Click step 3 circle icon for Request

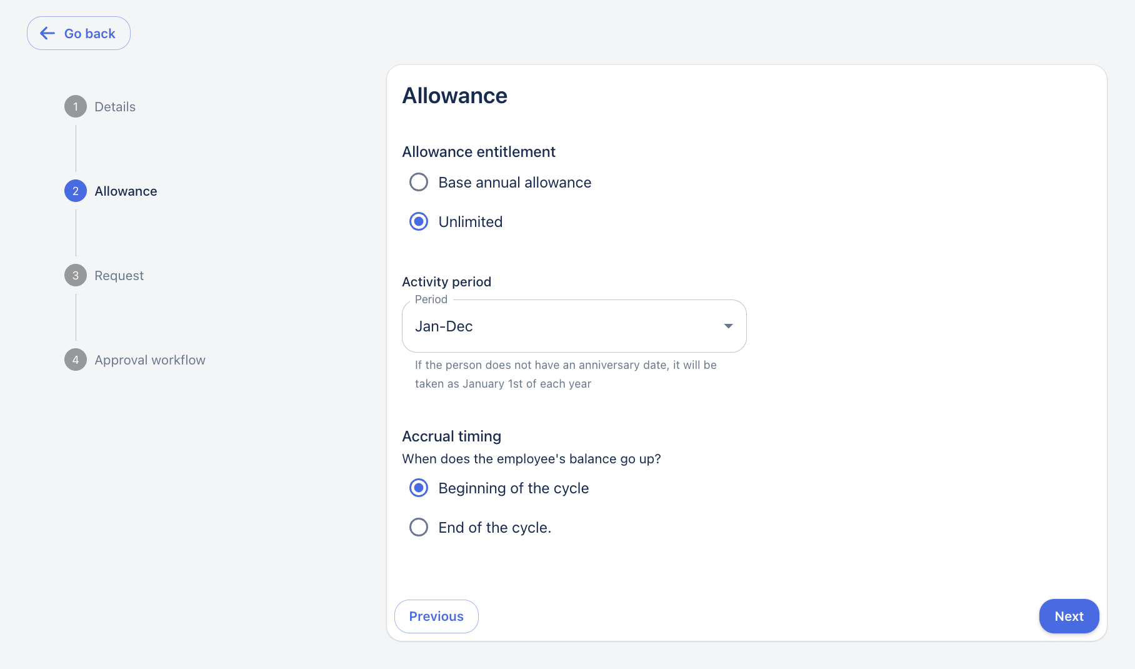click(x=76, y=276)
